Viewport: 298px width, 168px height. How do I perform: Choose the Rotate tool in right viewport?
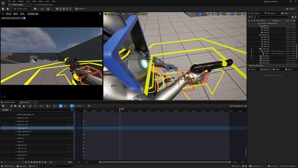[x=203, y=14]
